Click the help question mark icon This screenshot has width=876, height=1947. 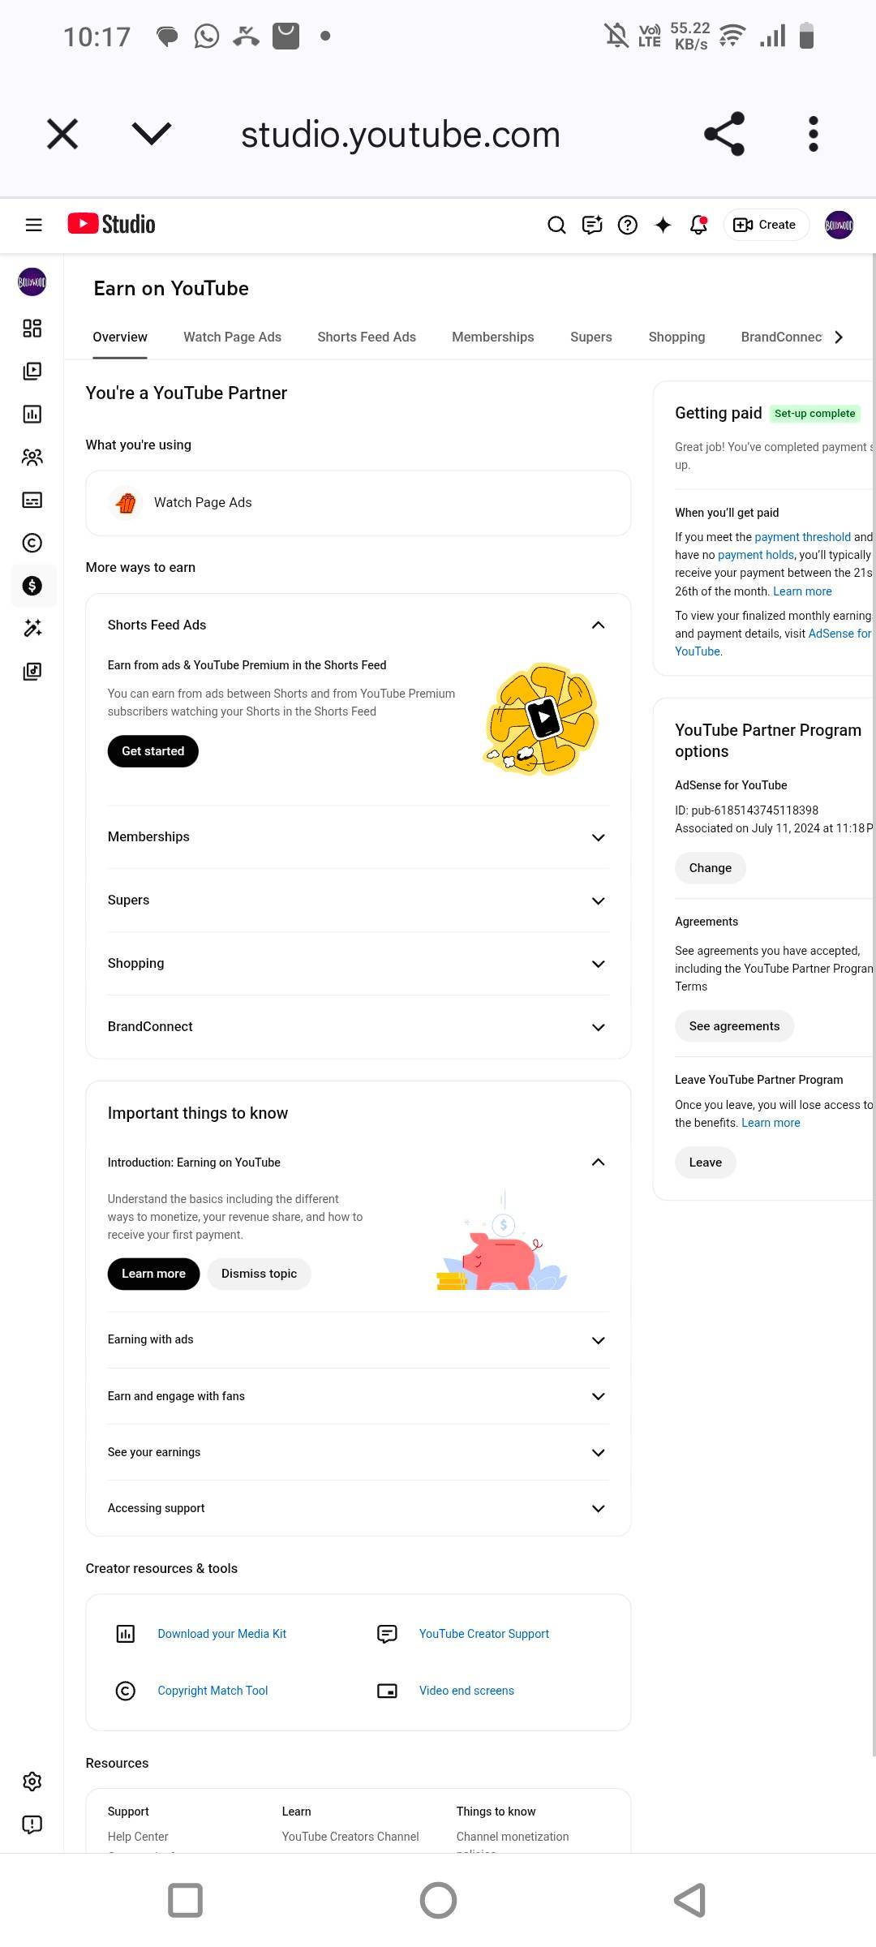click(x=627, y=225)
